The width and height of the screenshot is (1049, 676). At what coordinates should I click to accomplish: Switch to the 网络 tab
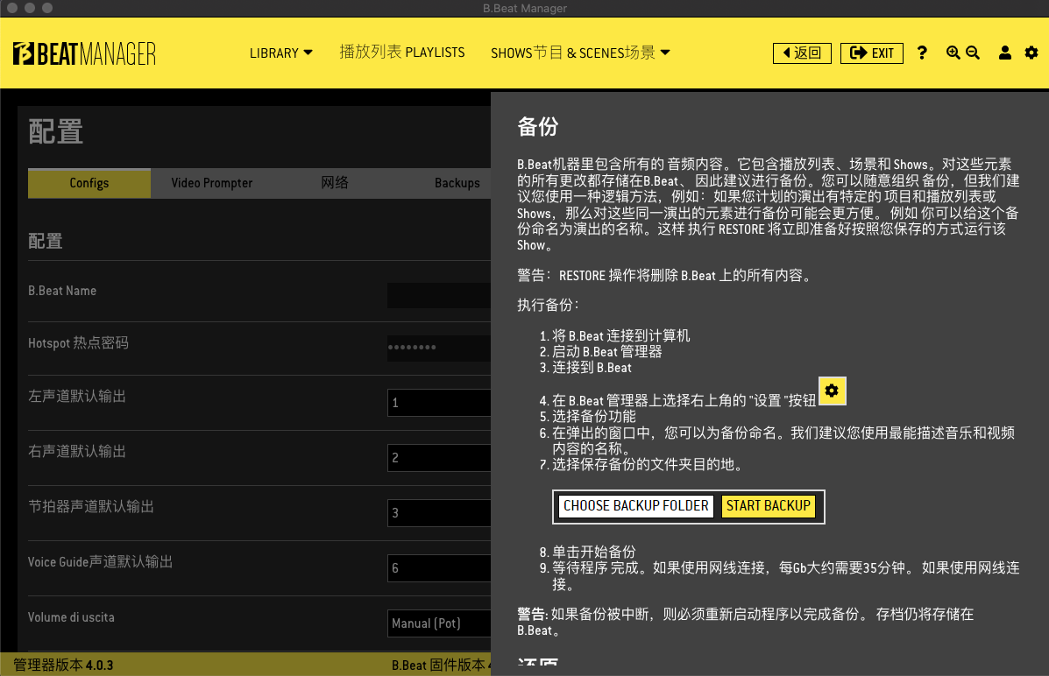click(335, 183)
